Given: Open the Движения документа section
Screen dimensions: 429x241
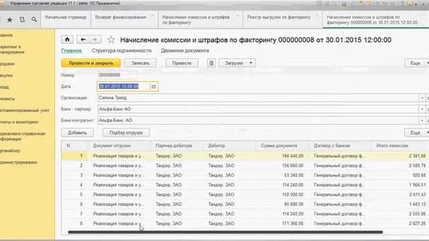Looking at the screenshot, I should (185, 51).
